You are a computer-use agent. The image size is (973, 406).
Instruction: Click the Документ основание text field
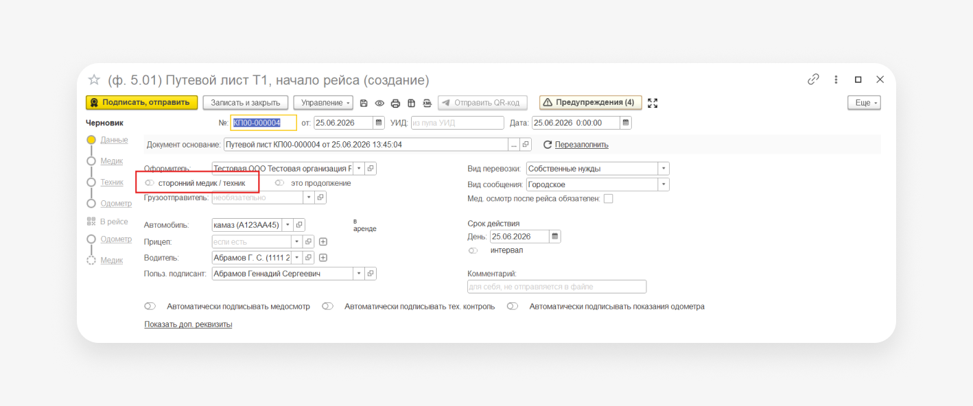(366, 145)
